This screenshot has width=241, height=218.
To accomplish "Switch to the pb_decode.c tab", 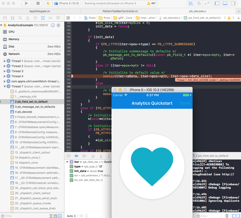I will tap(198, 11).
